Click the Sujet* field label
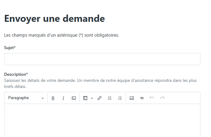The width and height of the screenshot is (211, 137). click(x=10, y=48)
